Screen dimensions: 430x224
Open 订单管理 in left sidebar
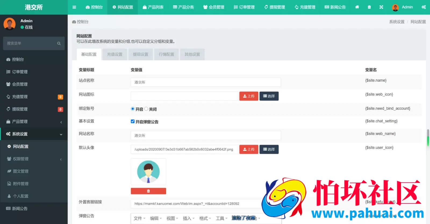point(34,72)
